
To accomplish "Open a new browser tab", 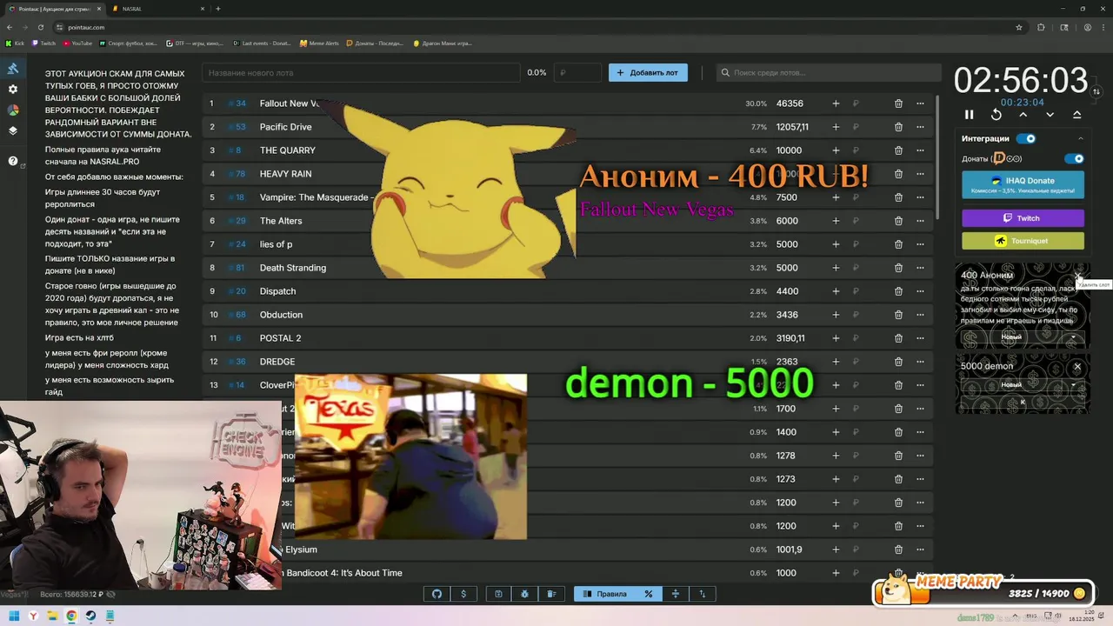I will click(217, 9).
